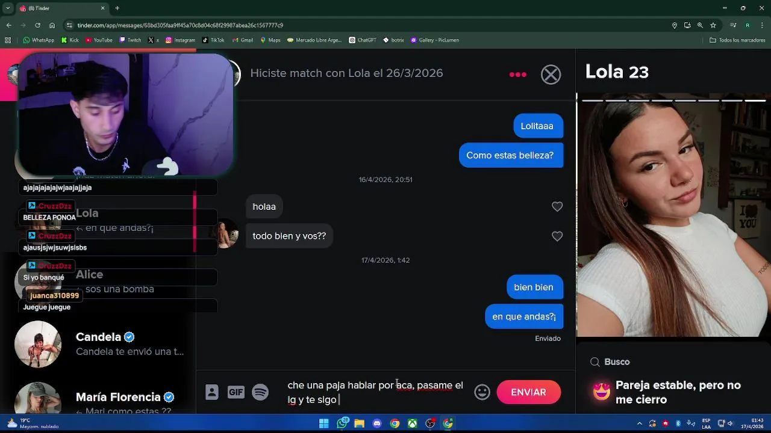The height and width of the screenshot is (433, 771).
Task: Open the emoji picker smiley
Action: pyautogui.click(x=482, y=392)
